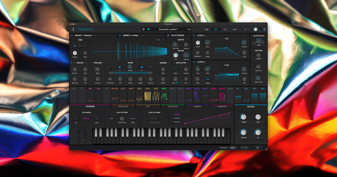Click the MOD OSC 1 source button

pyautogui.click(x=198, y=57)
